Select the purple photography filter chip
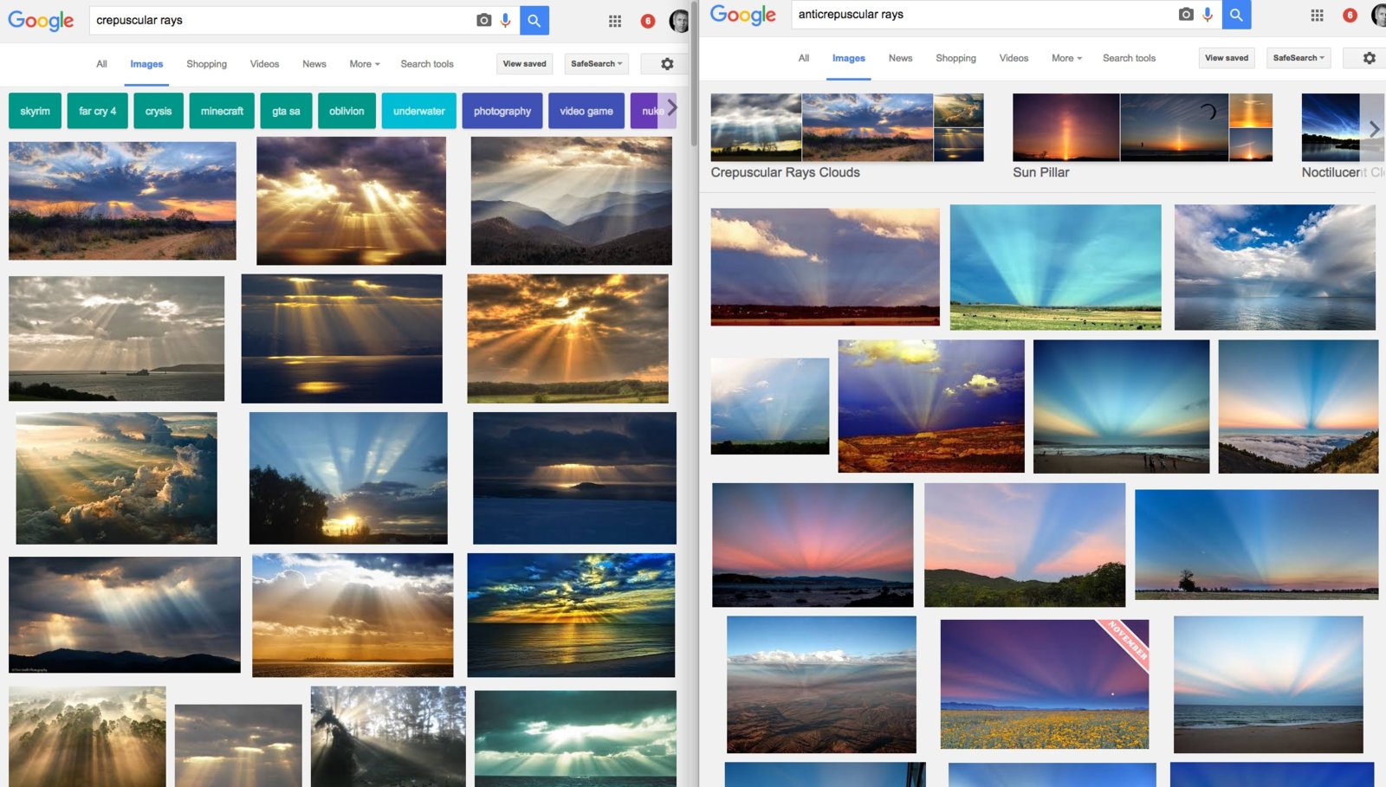 point(502,111)
